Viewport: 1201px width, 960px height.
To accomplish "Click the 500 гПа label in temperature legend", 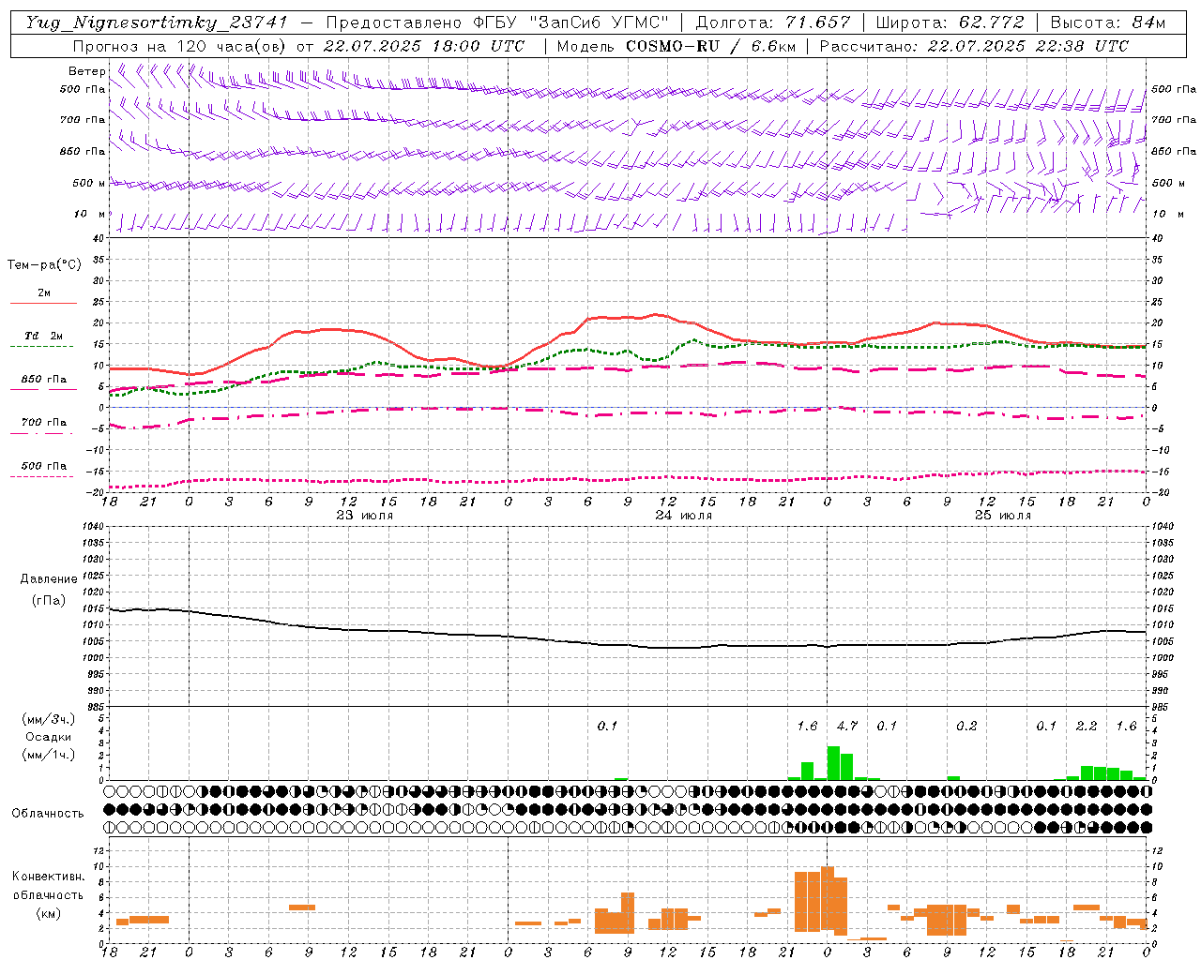I will click(x=44, y=466).
